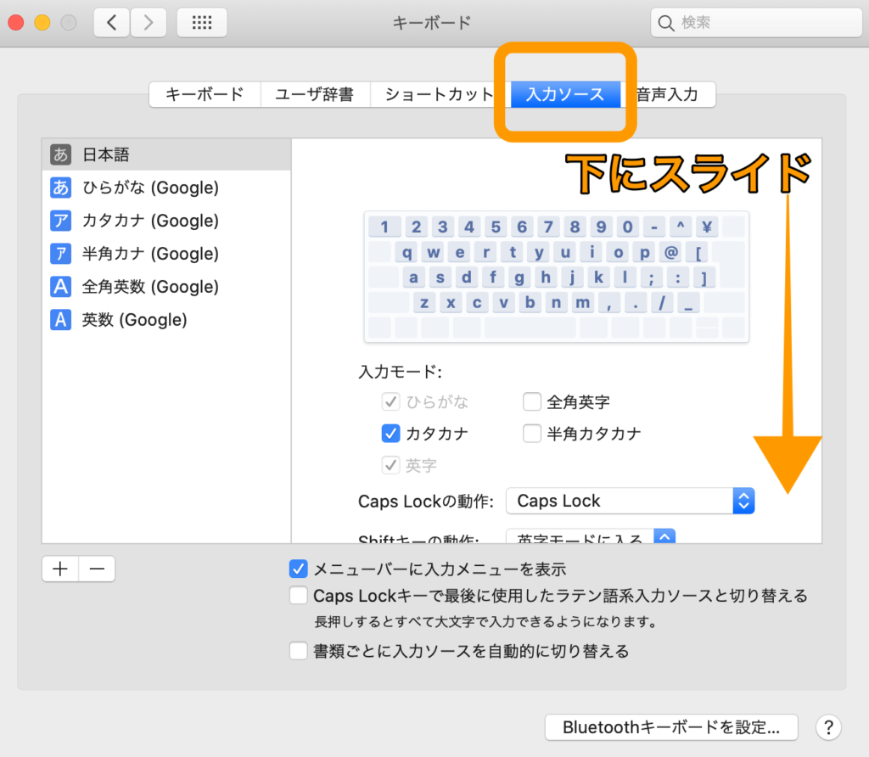Click the back navigation arrow

(112, 23)
